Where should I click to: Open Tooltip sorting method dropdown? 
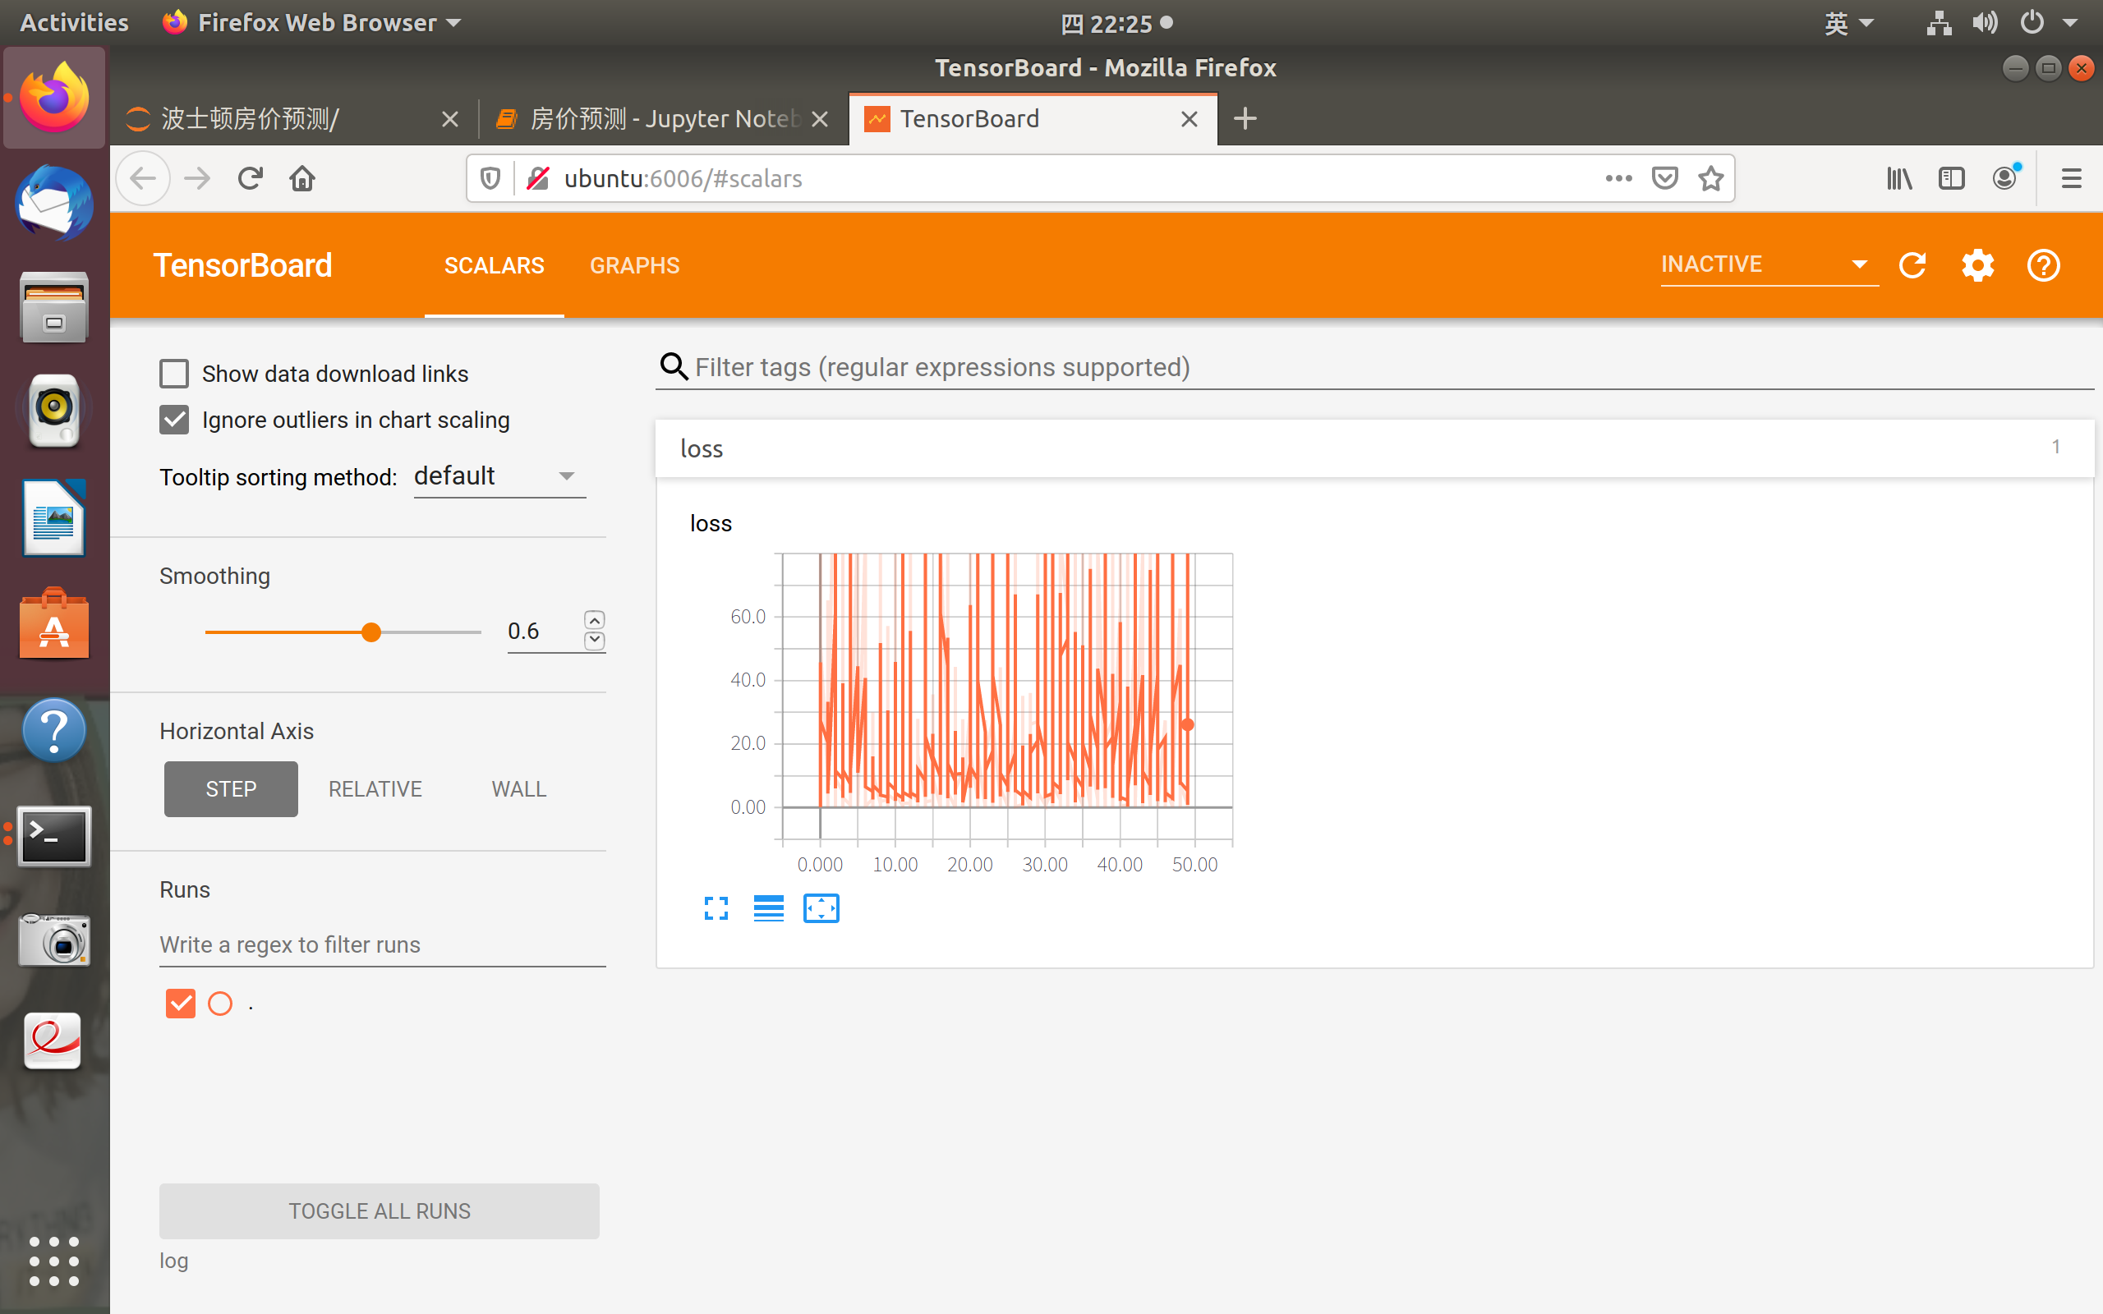[499, 476]
